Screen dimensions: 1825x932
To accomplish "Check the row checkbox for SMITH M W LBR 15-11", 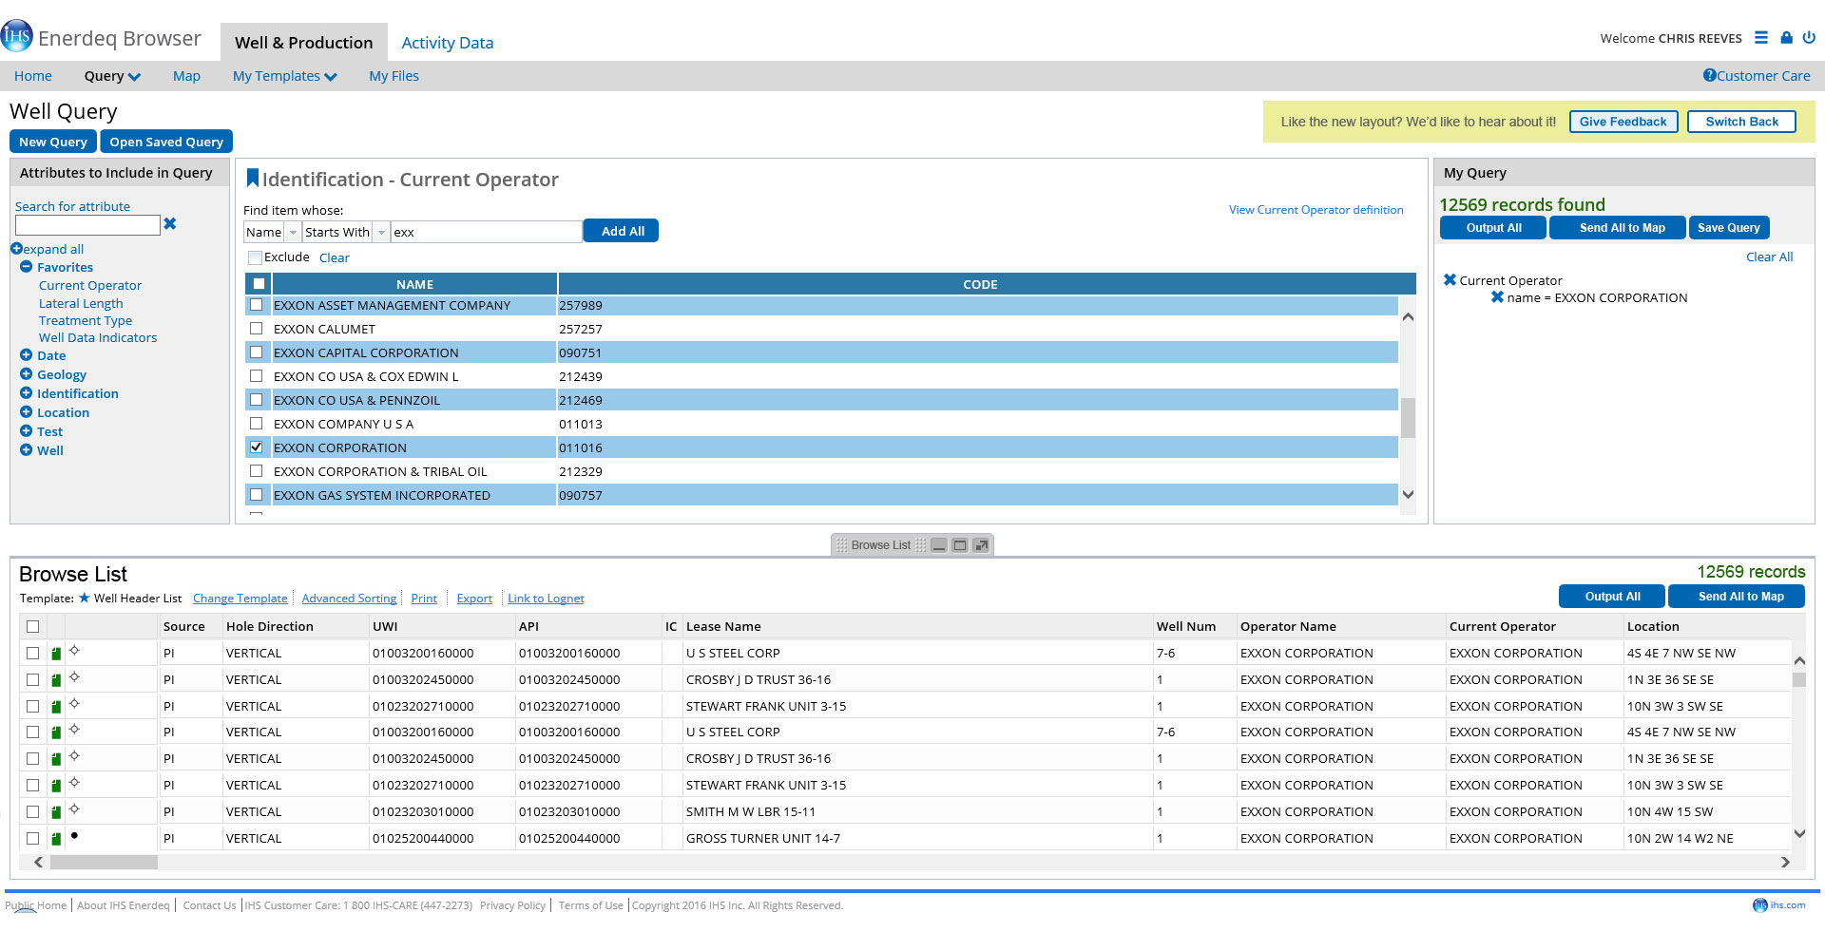I will click(33, 811).
